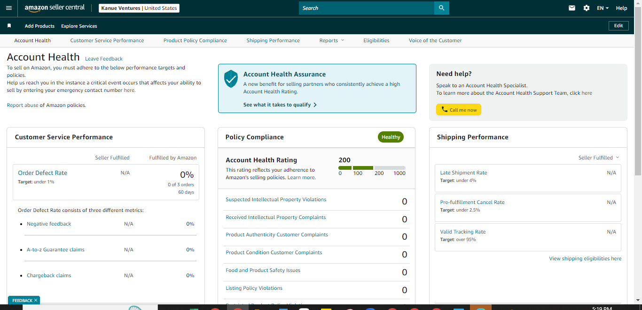642x310 pixels.
Task: Click the Report abuse link
Action: point(23,105)
